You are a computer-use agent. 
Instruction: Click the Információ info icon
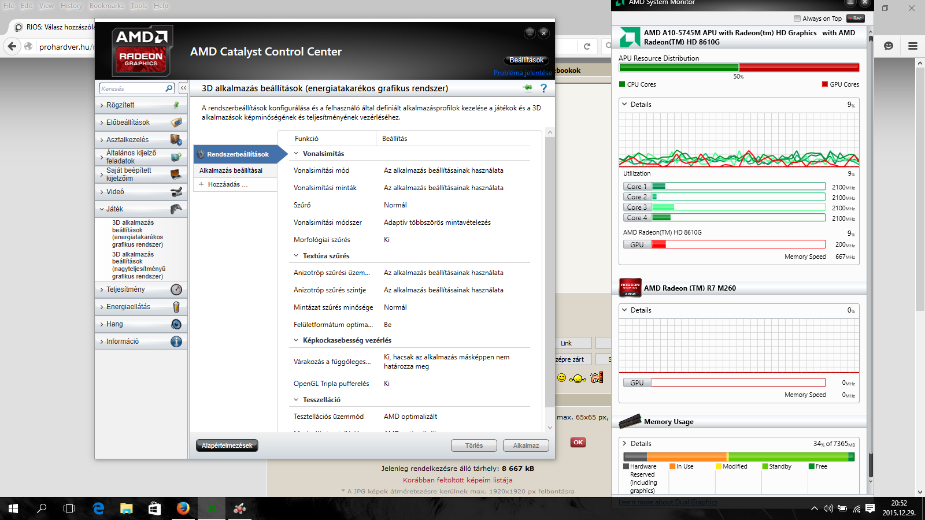(x=176, y=341)
